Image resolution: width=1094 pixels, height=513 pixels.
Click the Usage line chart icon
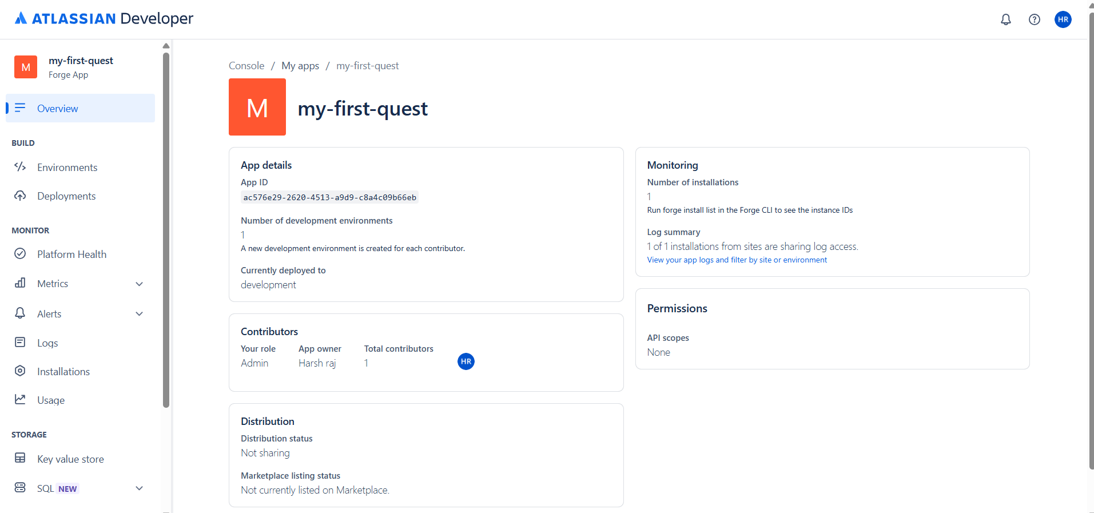click(x=20, y=399)
